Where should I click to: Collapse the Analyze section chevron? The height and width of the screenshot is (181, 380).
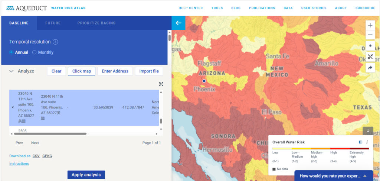click(12, 71)
